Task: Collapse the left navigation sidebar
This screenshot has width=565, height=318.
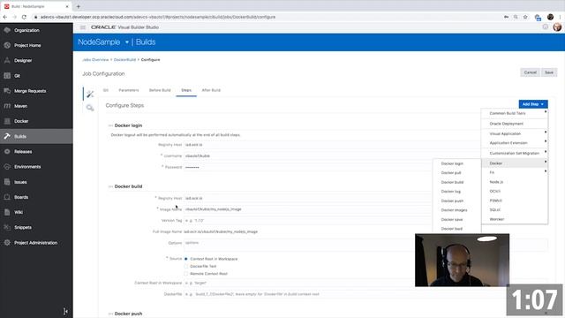Action: [65, 311]
